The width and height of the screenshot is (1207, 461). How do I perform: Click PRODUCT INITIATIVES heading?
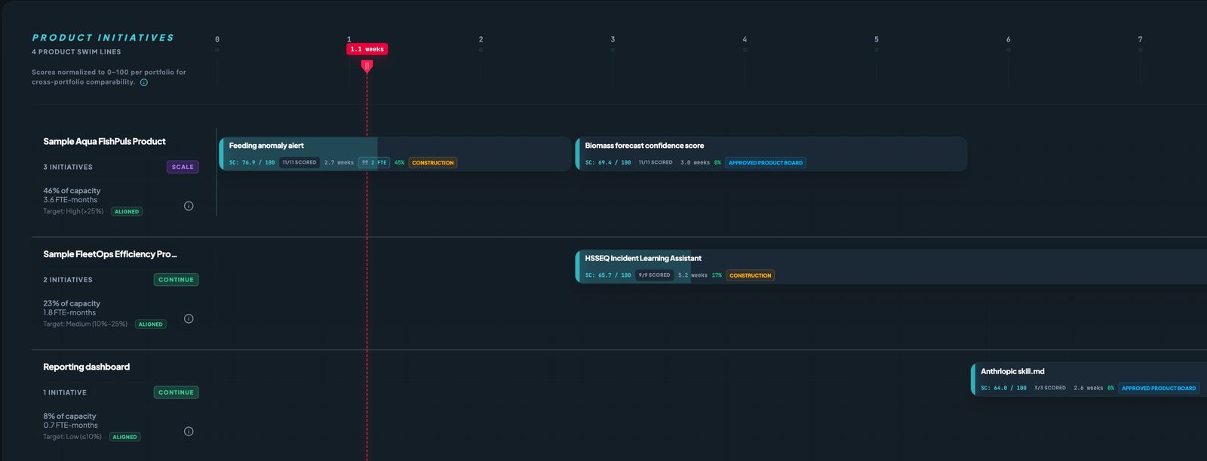tap(103, 38)
